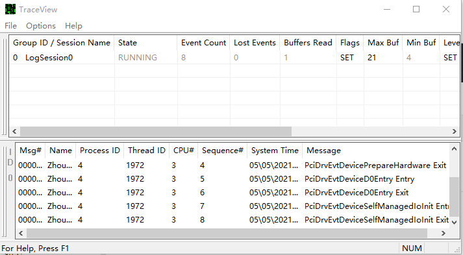
Task: Click the Min Buf column header
Action: tap(421, 43)
